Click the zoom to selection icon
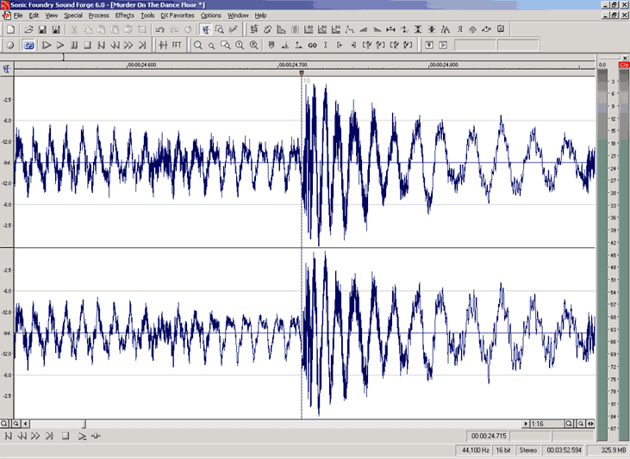The height and width of the screenshot is (459, 630). (226, 46)
